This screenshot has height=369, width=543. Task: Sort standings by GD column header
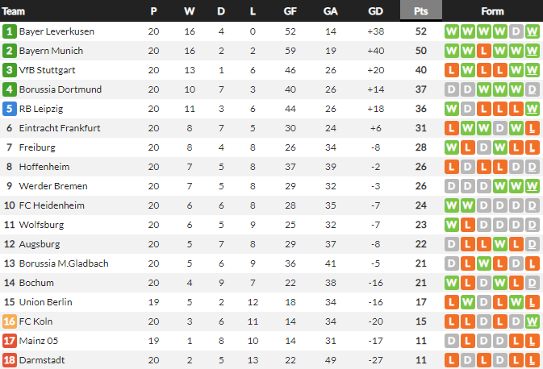point(375,11)
